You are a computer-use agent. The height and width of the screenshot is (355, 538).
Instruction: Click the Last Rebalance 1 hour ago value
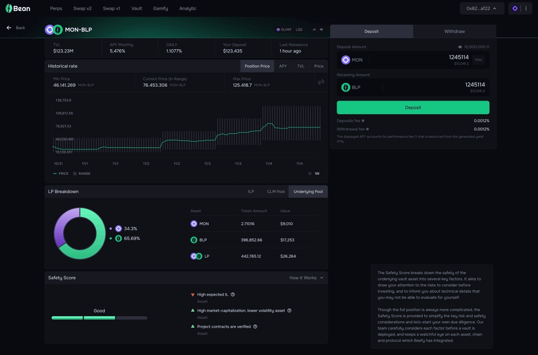[291, 51]
